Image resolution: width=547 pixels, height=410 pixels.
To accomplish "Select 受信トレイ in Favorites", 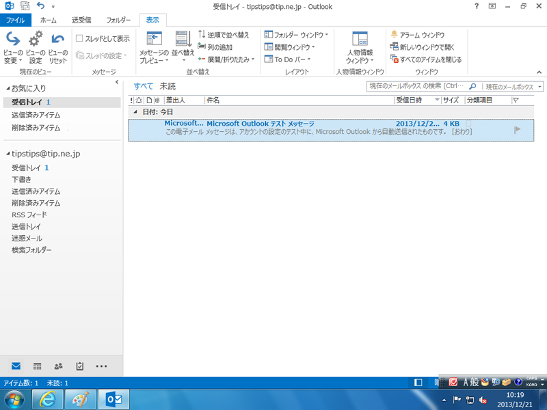I will pyautogui.click(x=62, y=102).
